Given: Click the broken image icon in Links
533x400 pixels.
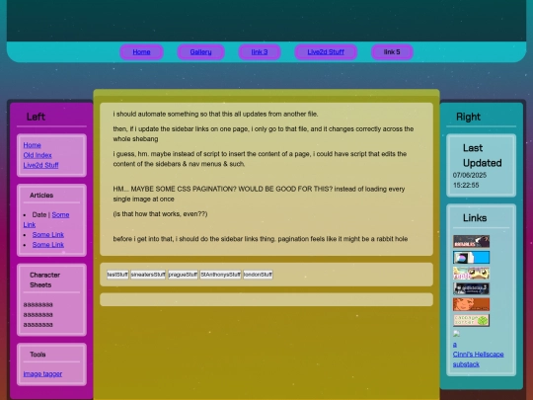Looking at the screenshot, I should (456, 334).
